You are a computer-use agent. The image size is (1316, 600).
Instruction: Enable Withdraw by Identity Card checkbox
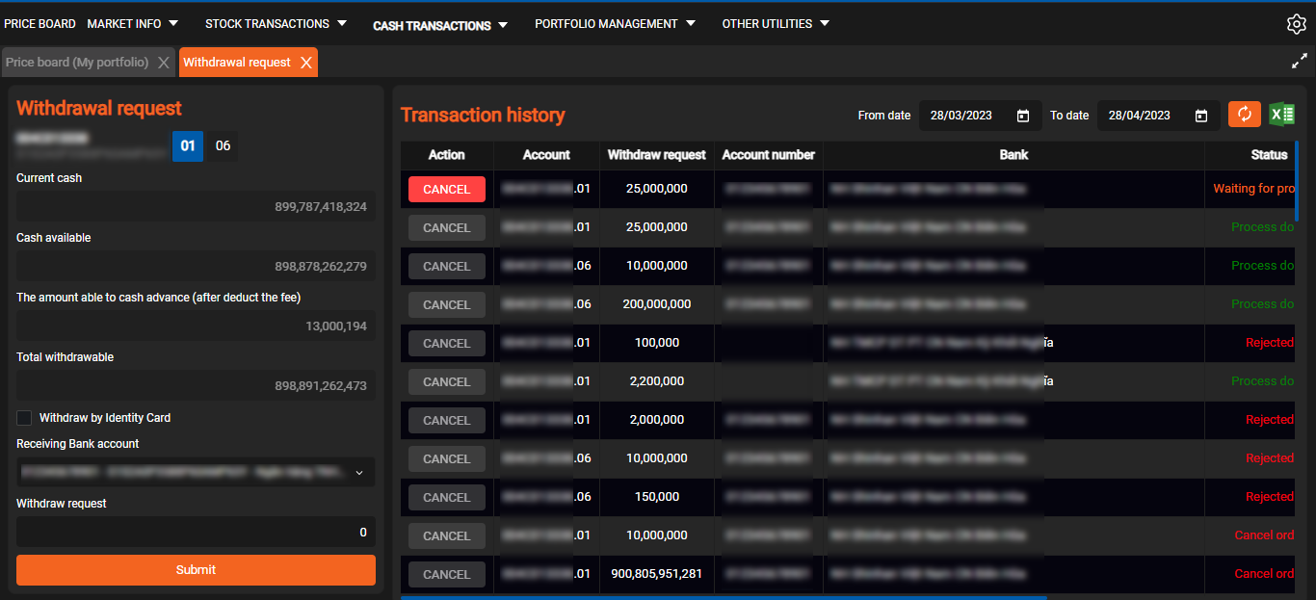(x=24, y=418)
